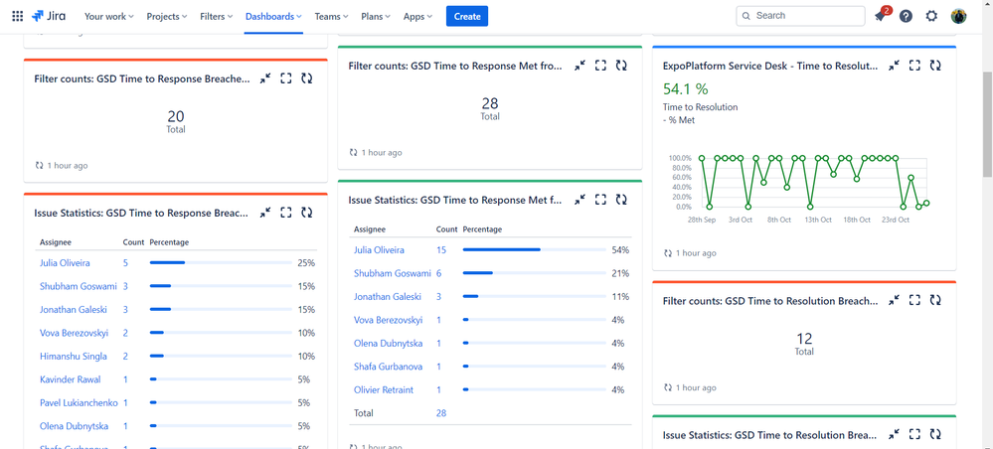This screenshot has width=993, height=449.
Task: Minimize the Issue Statistics Resolution Breached gadget
Action: (x=894, y=435)
